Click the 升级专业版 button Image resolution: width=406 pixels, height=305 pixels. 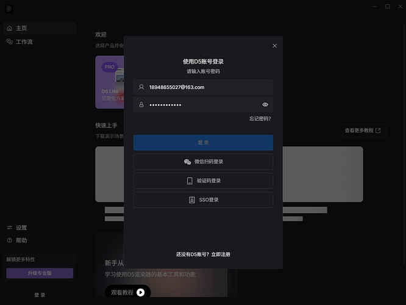[40, 273]
